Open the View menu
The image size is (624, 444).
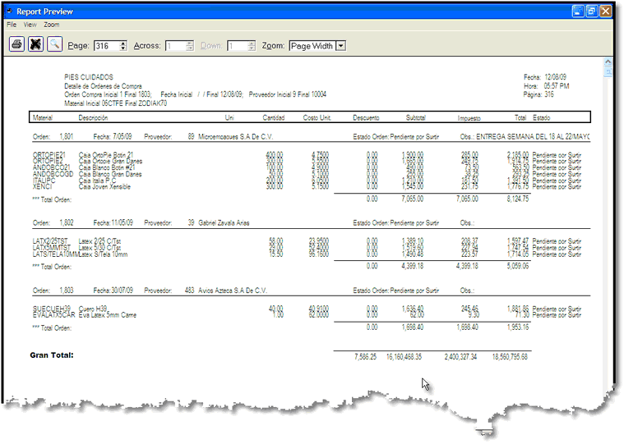[30, 25]
